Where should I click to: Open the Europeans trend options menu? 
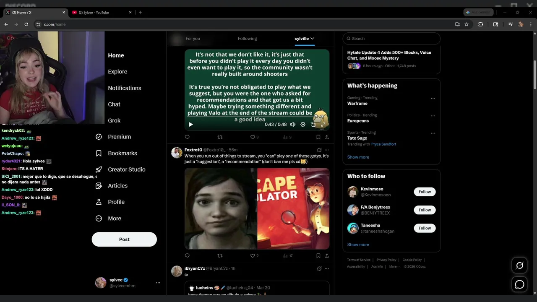point(433,116)
